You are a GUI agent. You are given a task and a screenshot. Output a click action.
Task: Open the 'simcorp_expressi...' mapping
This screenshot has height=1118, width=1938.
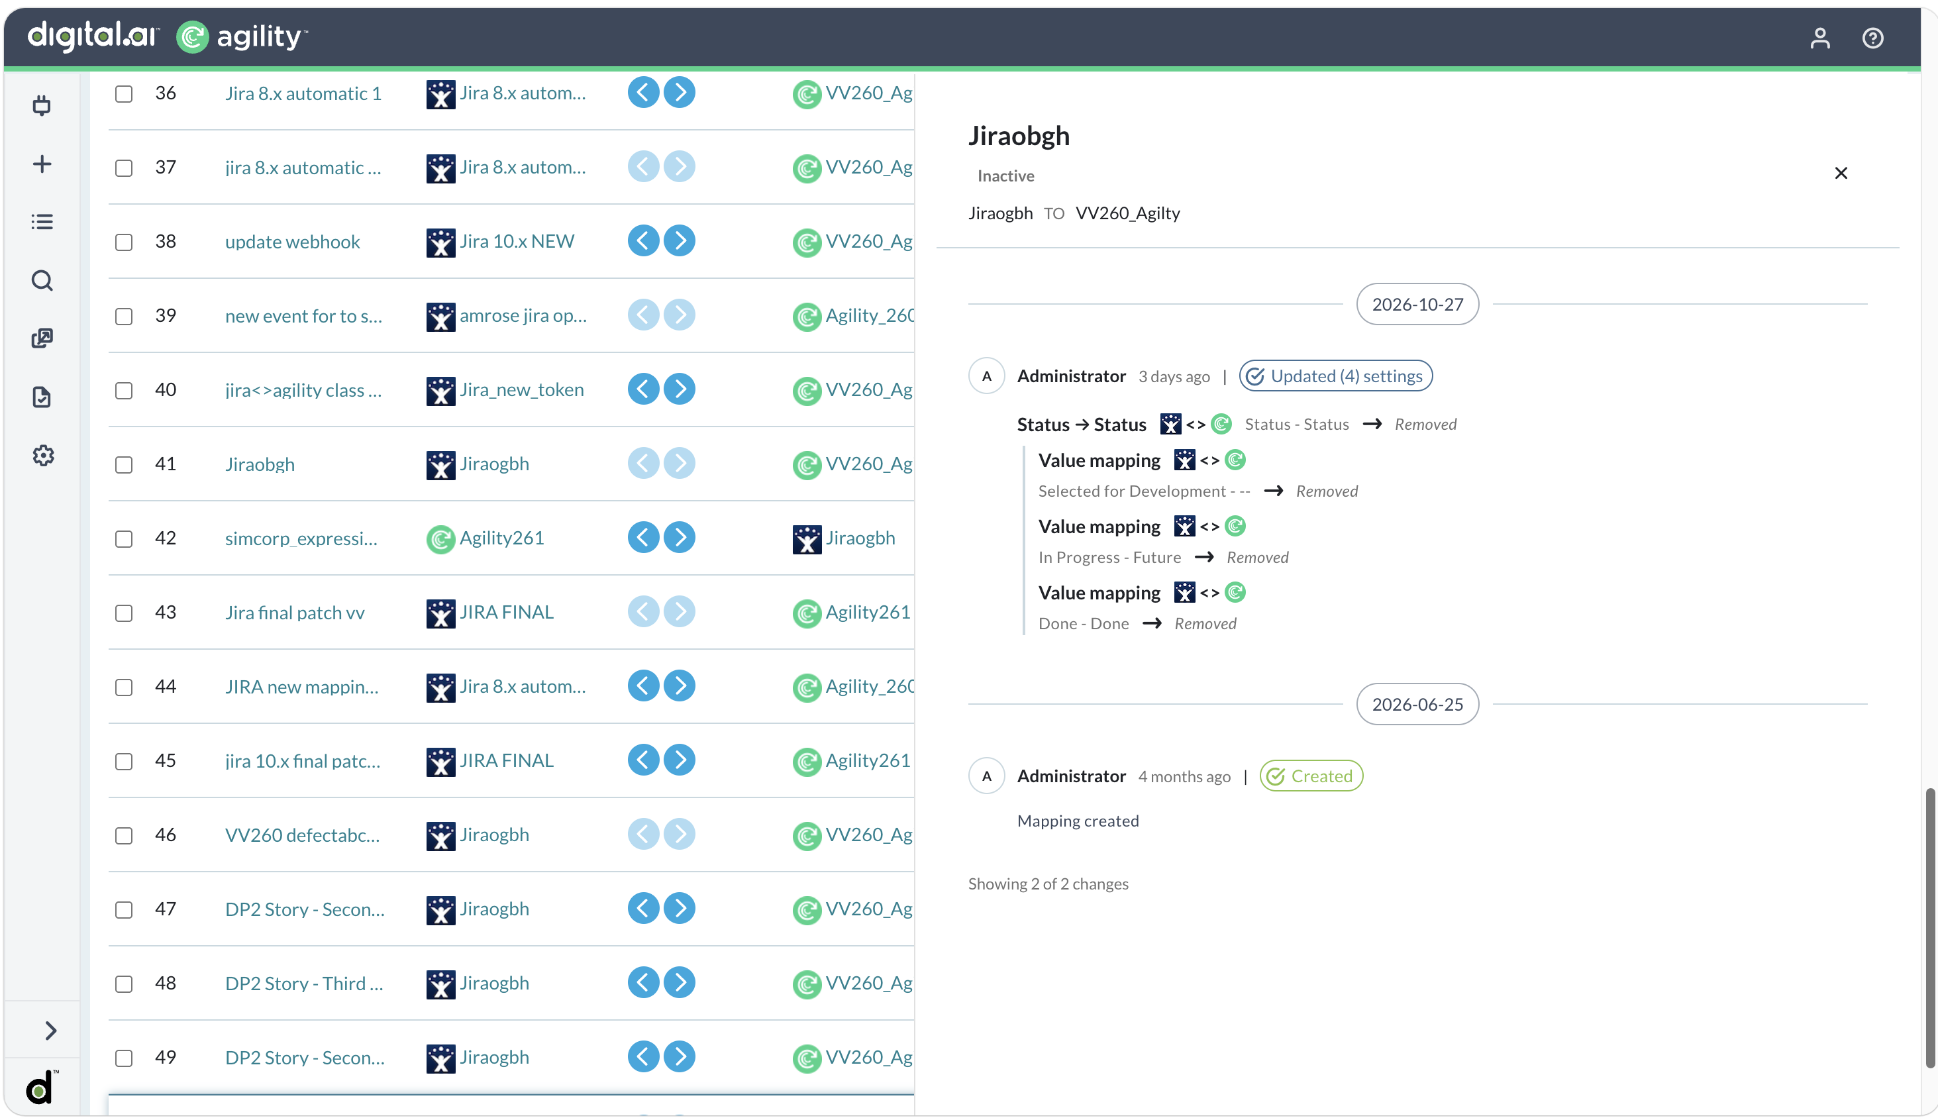pyautogui.click(x=301, y=538)
